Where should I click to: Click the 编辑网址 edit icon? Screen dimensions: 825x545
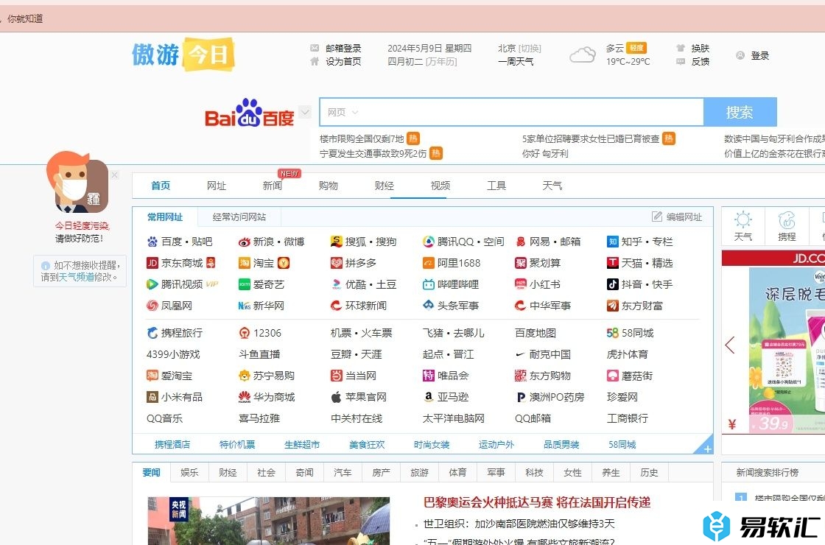[x=656, y=217]
